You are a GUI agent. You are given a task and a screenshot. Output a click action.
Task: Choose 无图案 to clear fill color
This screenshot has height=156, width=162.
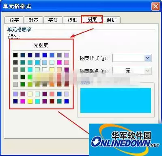tap(41, 45)
